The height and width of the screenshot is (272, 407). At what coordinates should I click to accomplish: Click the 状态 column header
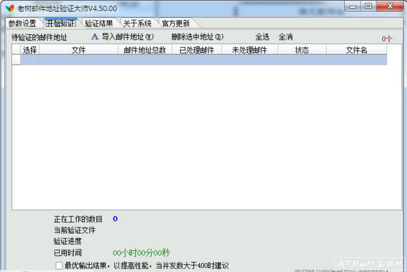click(302, 50)
